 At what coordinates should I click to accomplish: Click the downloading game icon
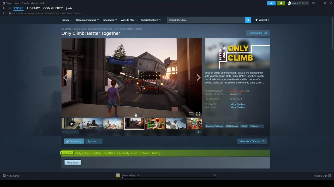coord(118,176)
